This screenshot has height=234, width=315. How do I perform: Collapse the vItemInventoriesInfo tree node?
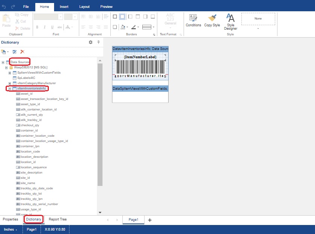pos(10,89)
